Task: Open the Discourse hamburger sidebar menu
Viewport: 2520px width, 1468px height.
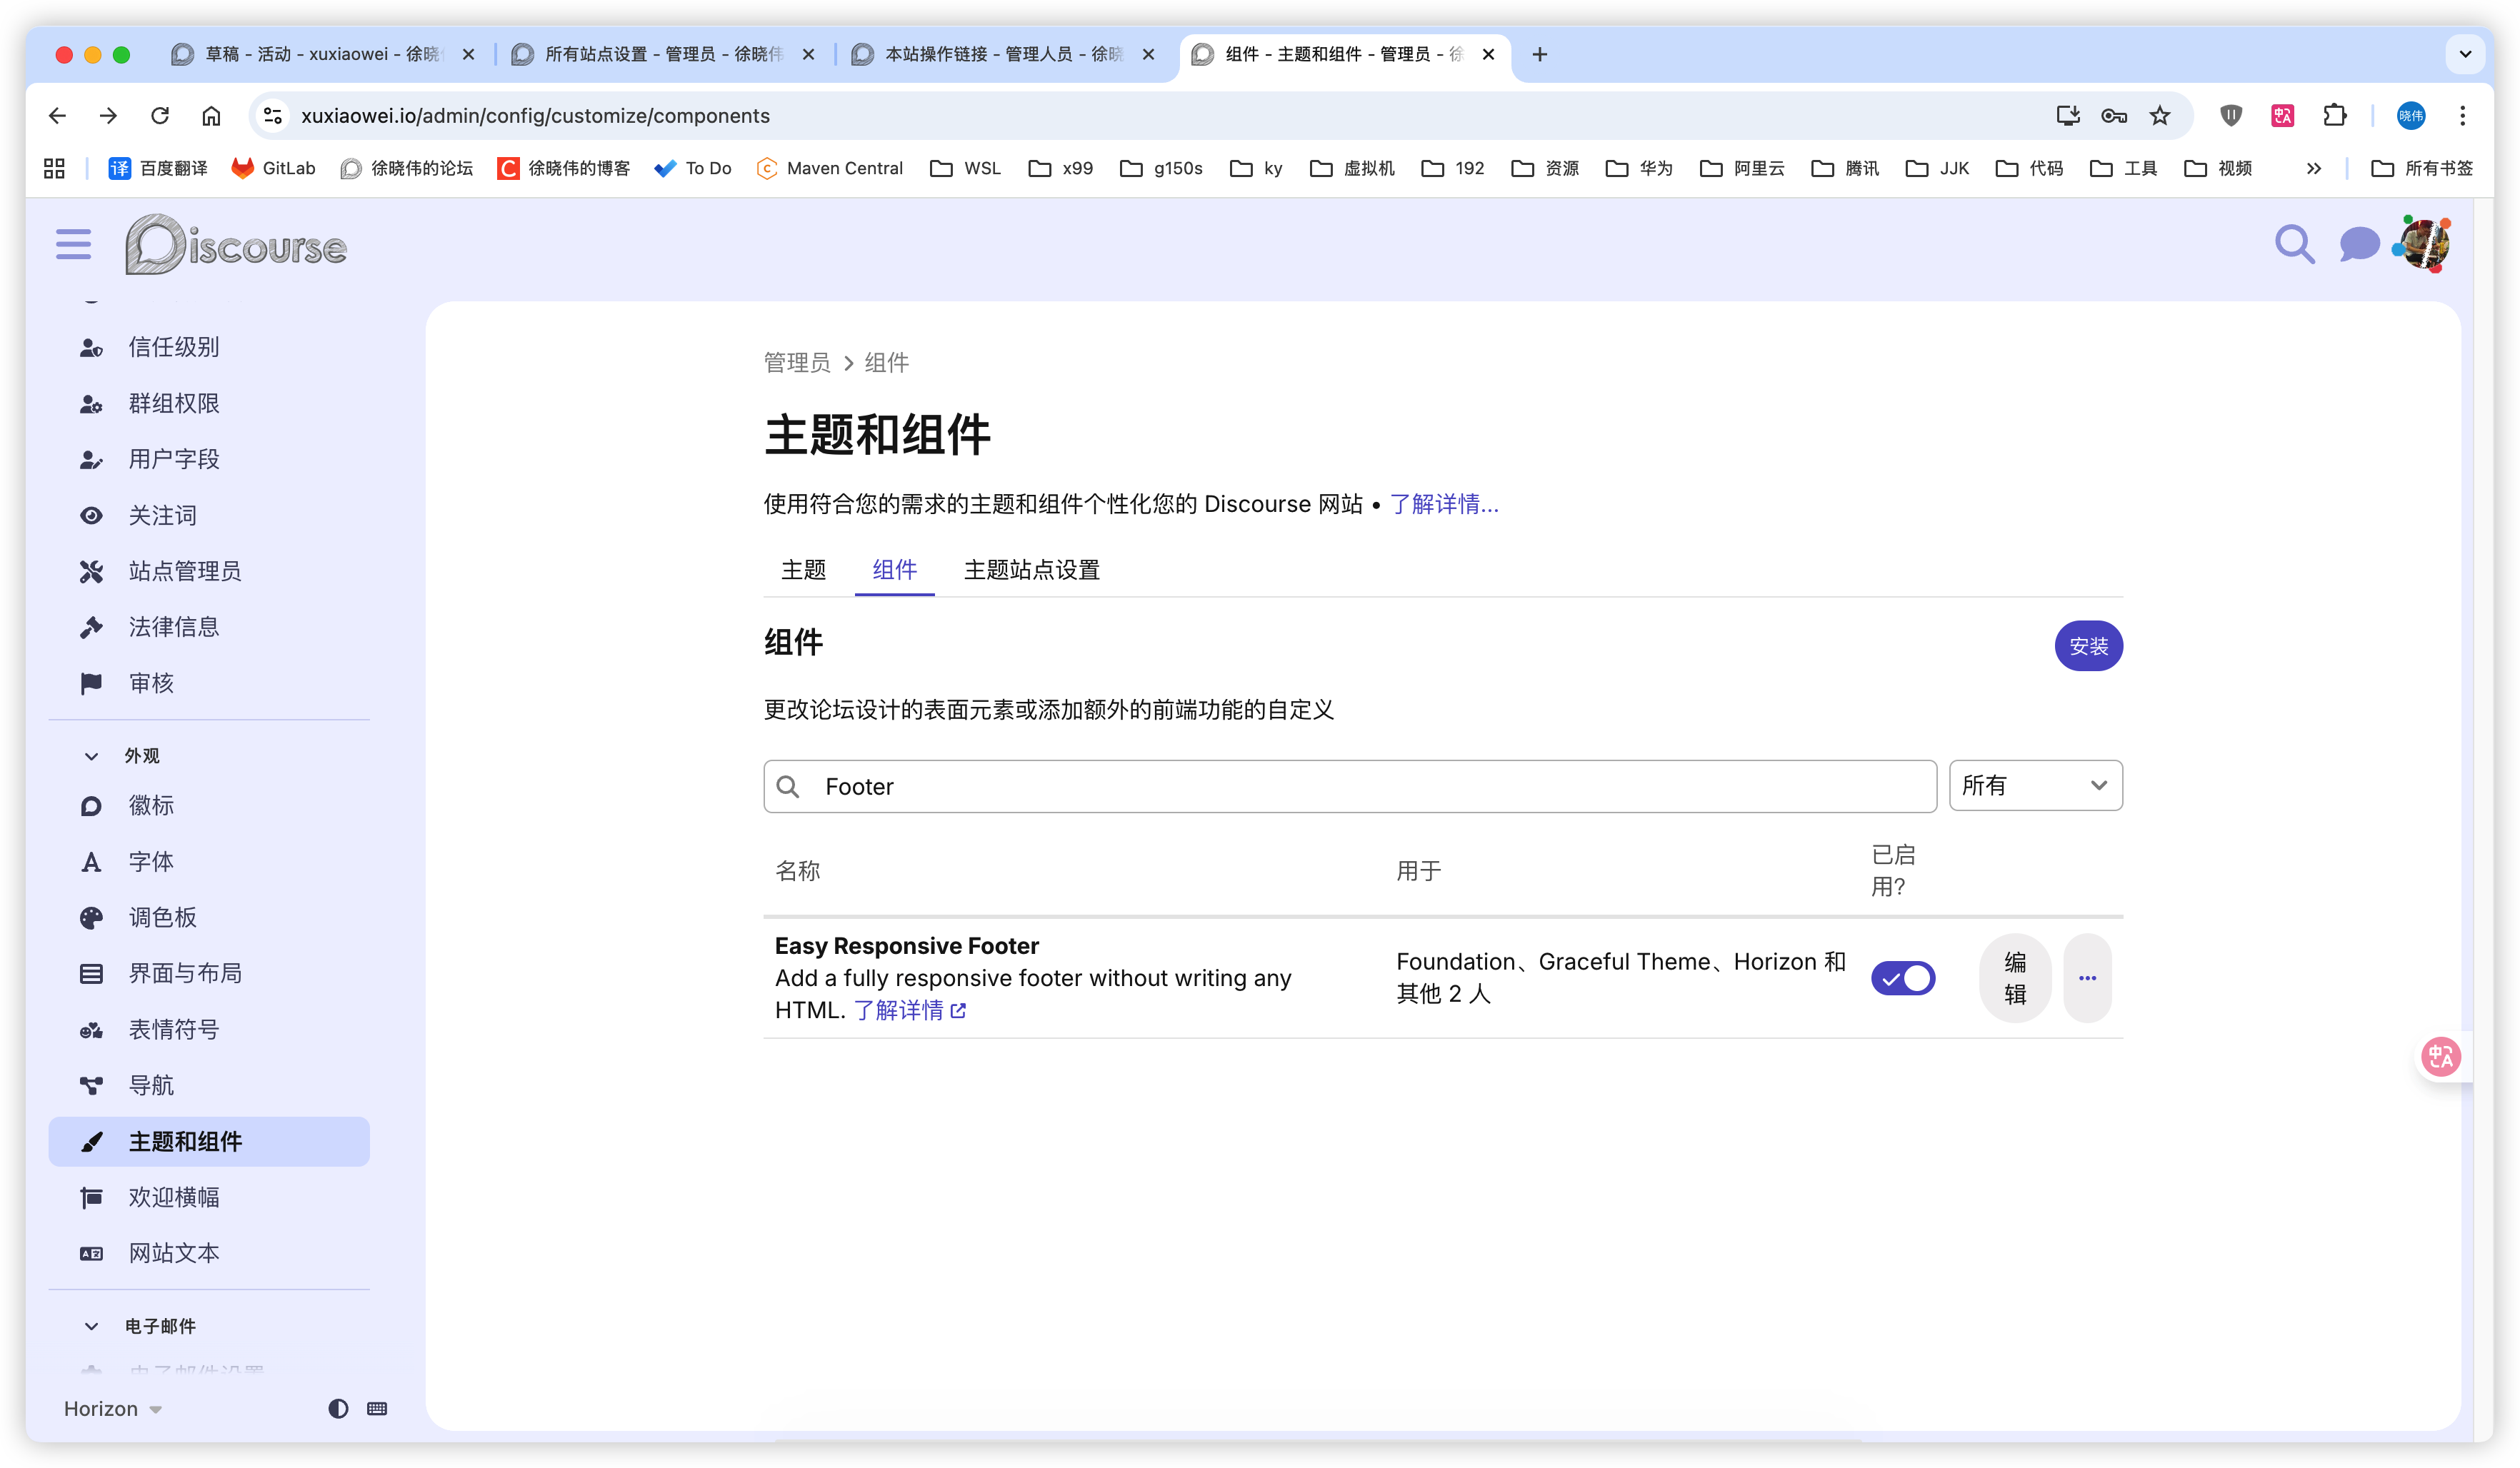Action: (73, 244)
